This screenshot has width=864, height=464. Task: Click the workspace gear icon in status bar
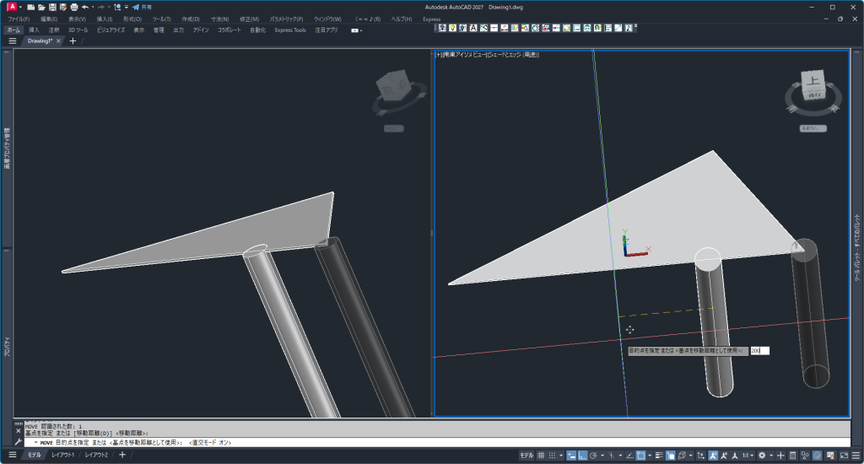click(x=762, y=456)
